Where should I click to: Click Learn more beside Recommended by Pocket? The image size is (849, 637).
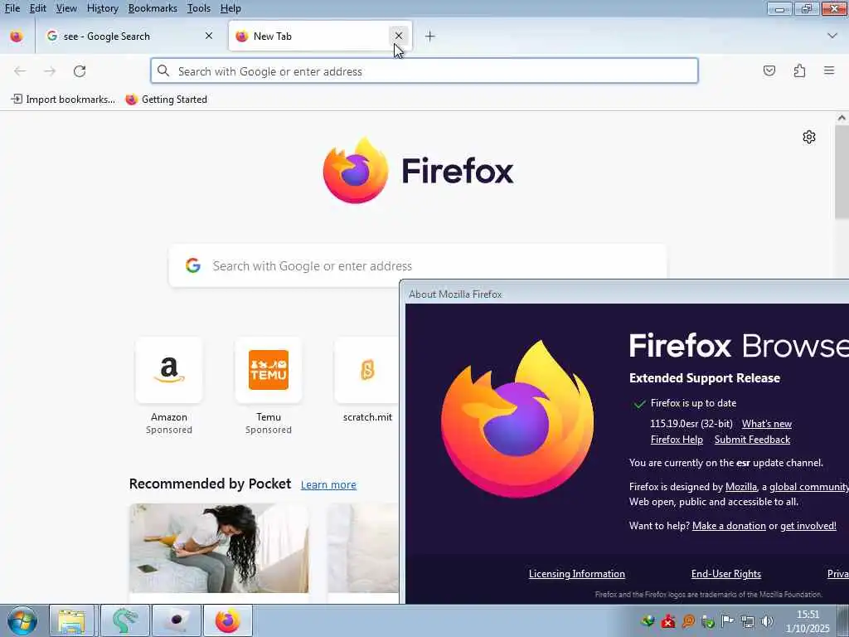click(x=328, y=484)
